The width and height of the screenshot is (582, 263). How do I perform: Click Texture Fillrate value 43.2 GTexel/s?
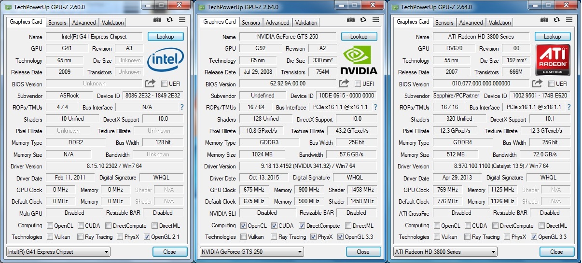pos(352,131)
